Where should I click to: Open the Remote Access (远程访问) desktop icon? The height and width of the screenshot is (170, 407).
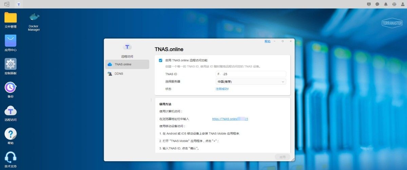pos(11,110)
